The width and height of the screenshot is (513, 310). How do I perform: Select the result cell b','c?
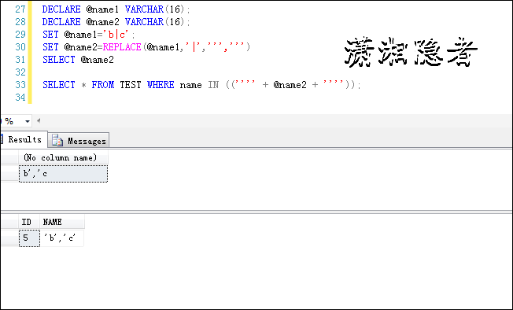[63, 174]
